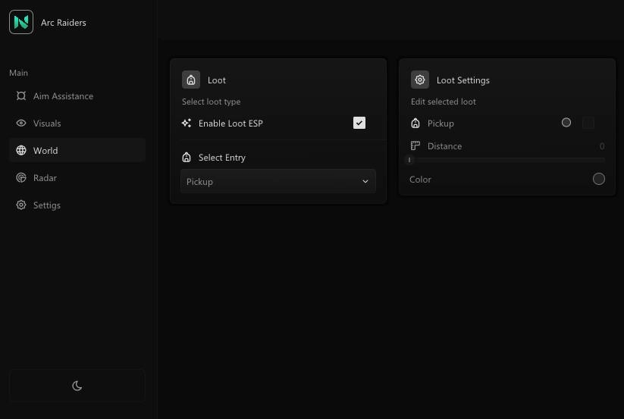Click the Arc Raiders title text
The width and height of the screenshot is (624, 419).
pos(64,23)
